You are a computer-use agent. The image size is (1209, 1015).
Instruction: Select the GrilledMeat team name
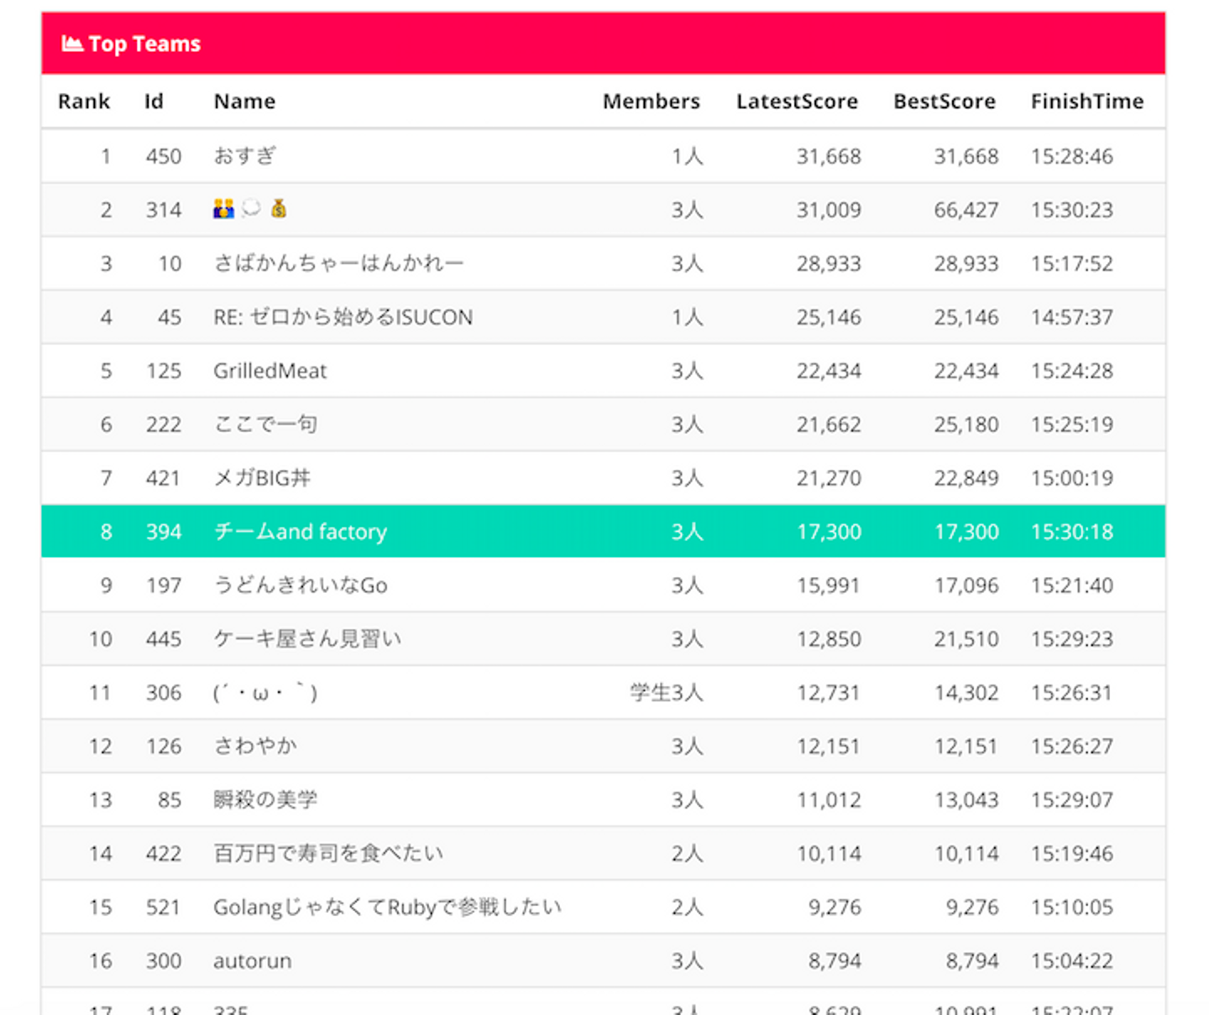[x=270, y=371]
